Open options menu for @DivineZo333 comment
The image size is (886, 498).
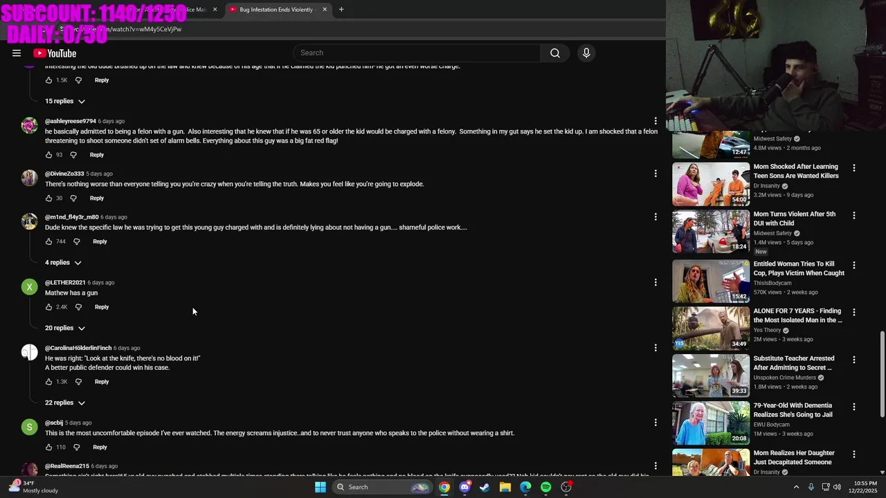coord(656,174)
